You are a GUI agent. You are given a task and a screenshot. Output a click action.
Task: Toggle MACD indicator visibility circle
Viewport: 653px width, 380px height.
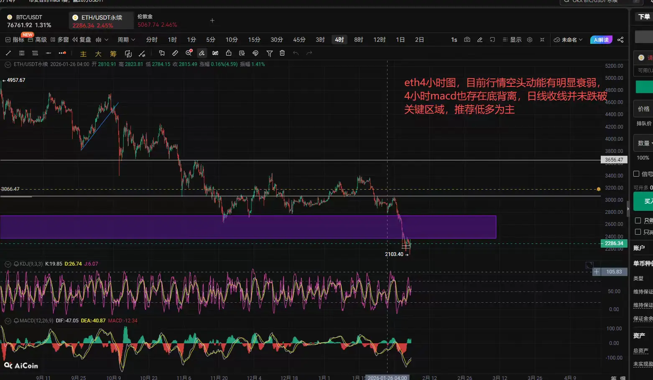pyautogui.click(x=8, y=321)
